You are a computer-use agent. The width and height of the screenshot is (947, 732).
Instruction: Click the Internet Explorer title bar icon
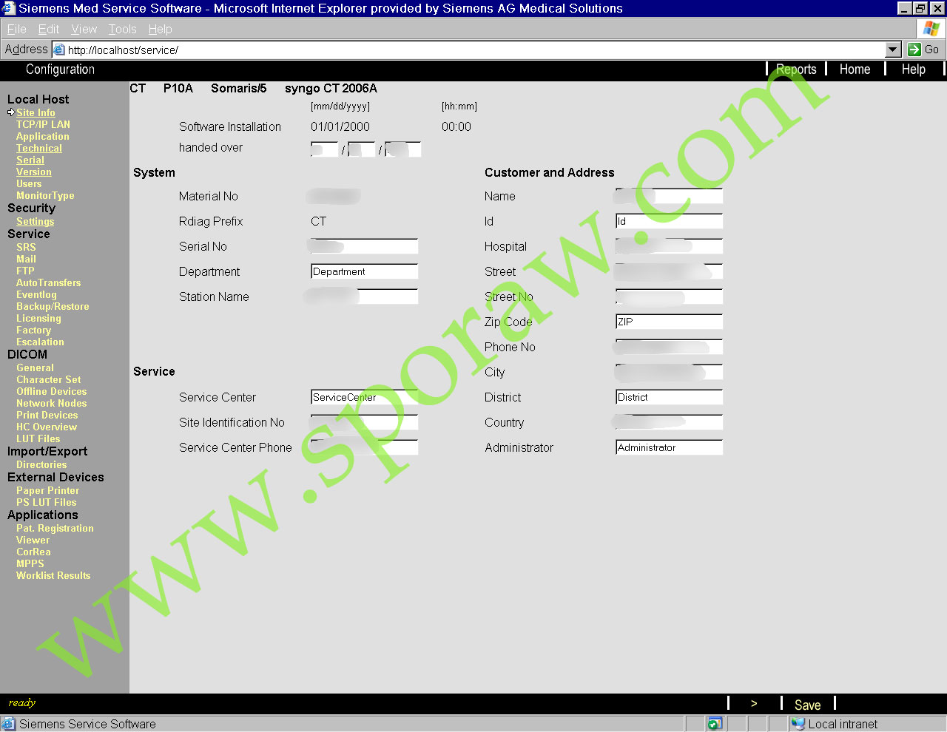(8, 8)
